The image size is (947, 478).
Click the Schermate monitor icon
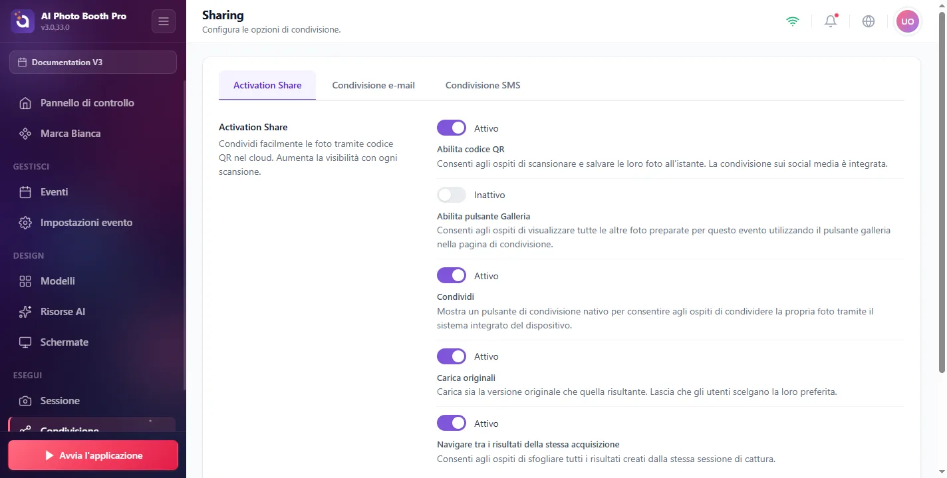25,342
